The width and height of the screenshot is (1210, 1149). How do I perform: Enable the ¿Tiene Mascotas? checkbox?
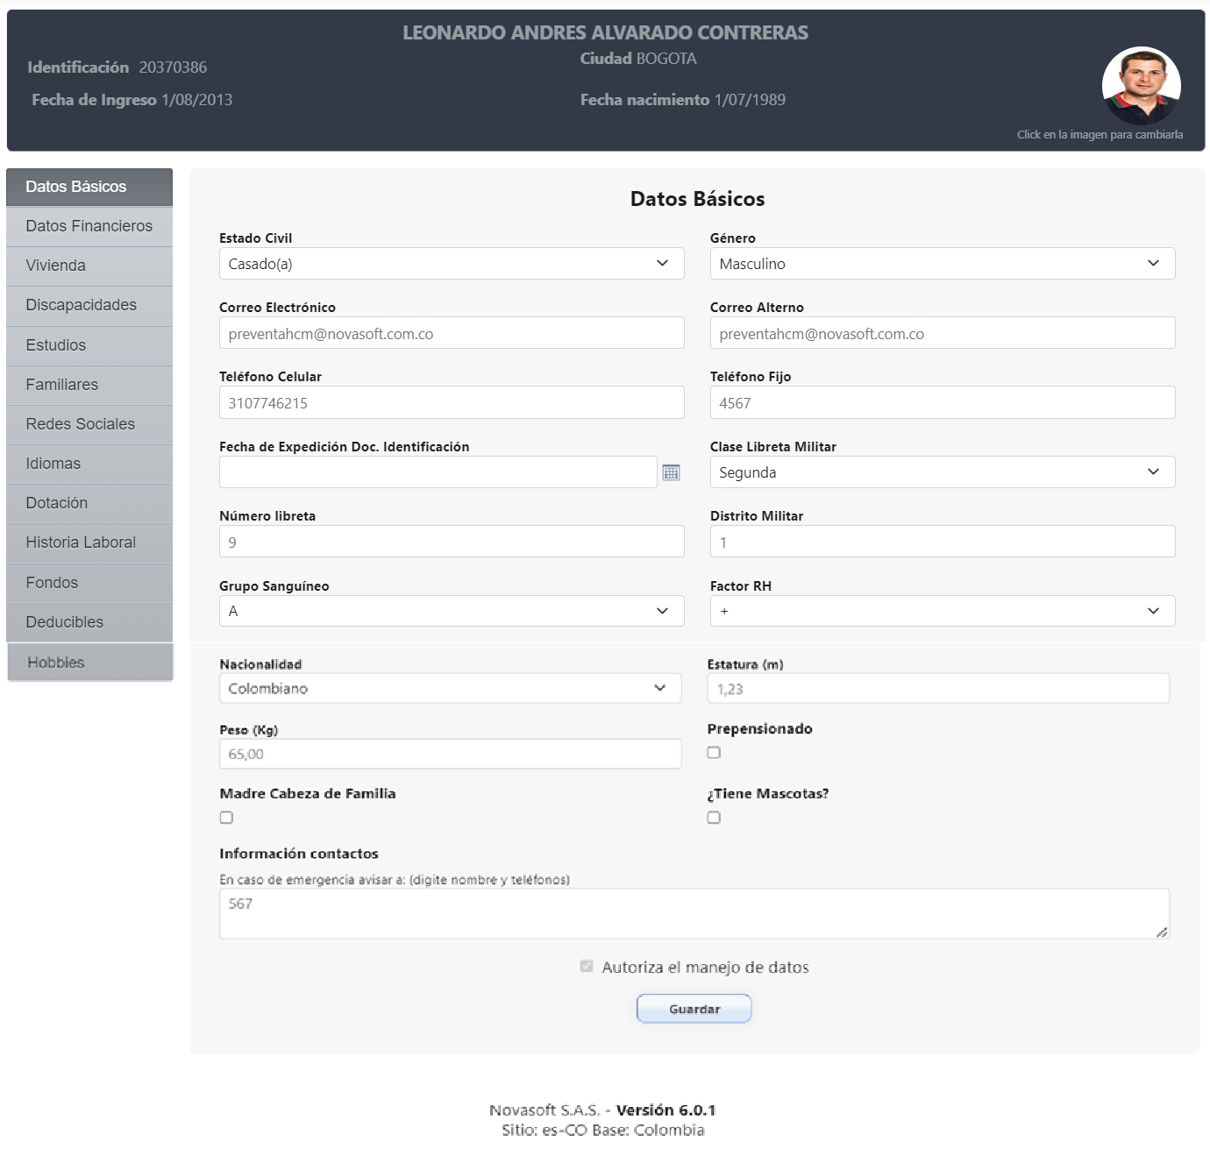coord(714,818)
